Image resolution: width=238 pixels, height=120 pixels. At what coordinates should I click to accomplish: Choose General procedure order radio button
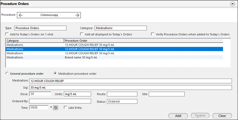7,74
